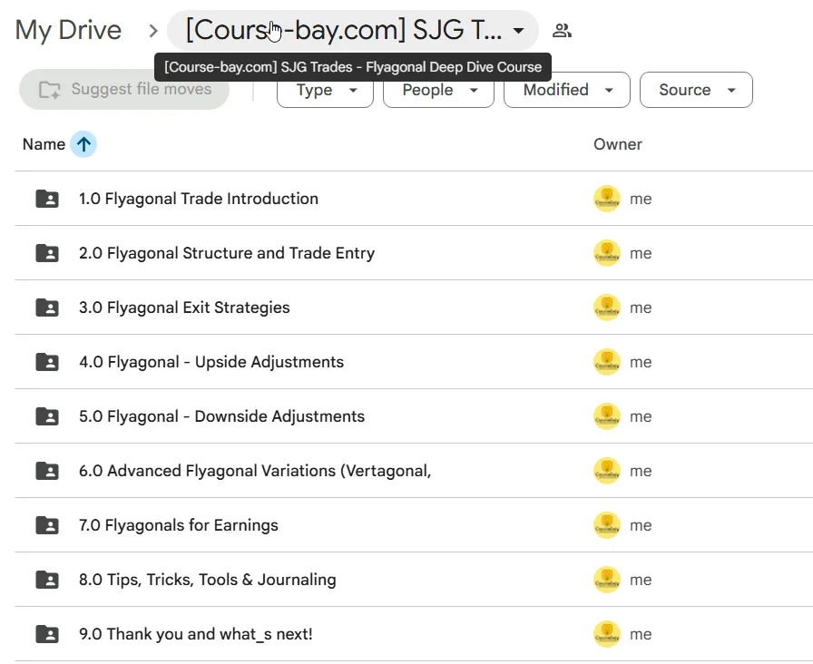The image size is (813, 664).
Task: Click folder icon of 8.0 Tips, Tricks row
Action: pos(47,580)
